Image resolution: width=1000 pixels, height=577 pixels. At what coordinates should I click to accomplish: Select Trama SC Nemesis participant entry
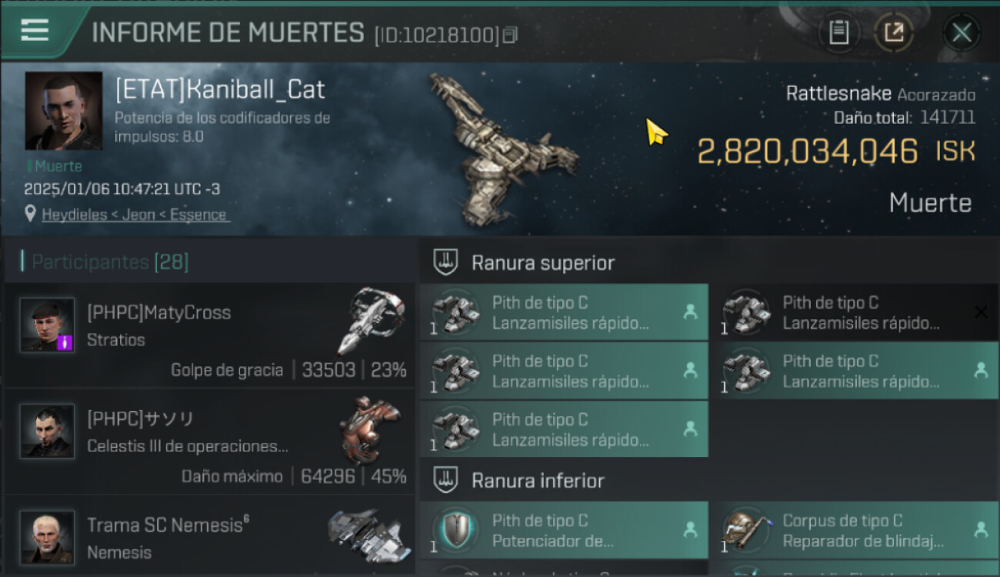click(210, 535)
